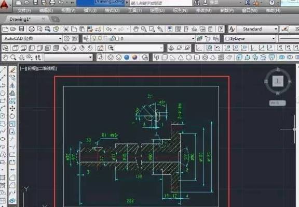The width and height of the screenshot is (299, 207).
Task: Toggle the layer freeze sun icon
Action: [x=100, y=39]
